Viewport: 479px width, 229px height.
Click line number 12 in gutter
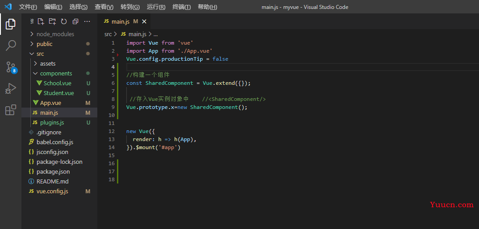point(112,131)
